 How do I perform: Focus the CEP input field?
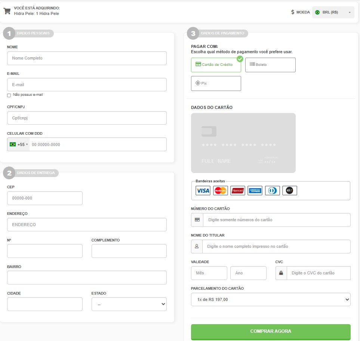click(45, 198)
